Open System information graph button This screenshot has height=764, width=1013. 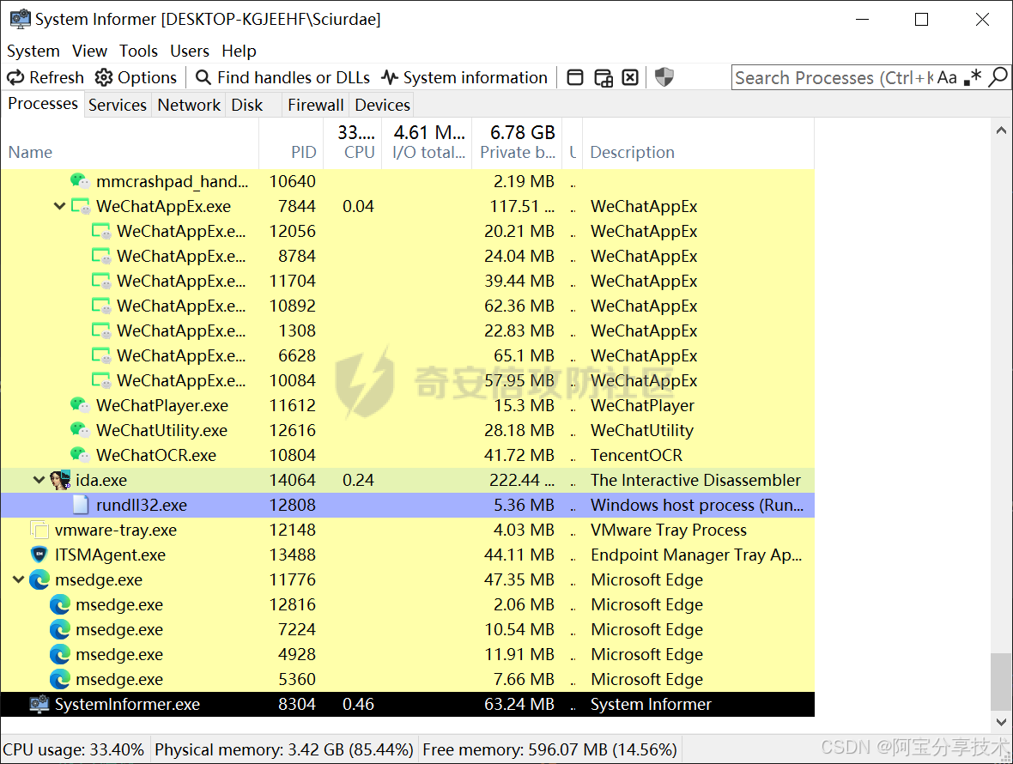click(x=464, y=77)
